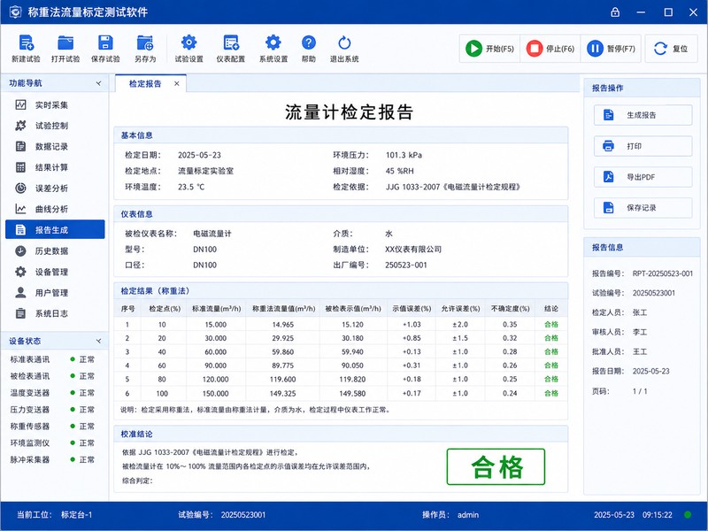
Task: Click the lock icon in title bar
Action: [615, 12]
